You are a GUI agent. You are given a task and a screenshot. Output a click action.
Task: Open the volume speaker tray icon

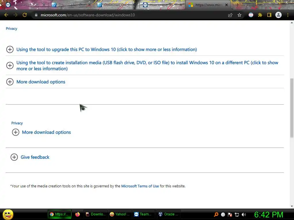pyautogui.click(x=244, y=215)
